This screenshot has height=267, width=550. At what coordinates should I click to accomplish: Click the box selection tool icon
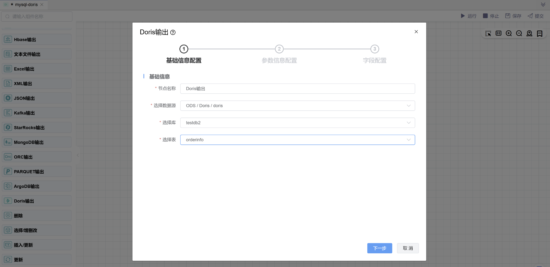point(488,34)
